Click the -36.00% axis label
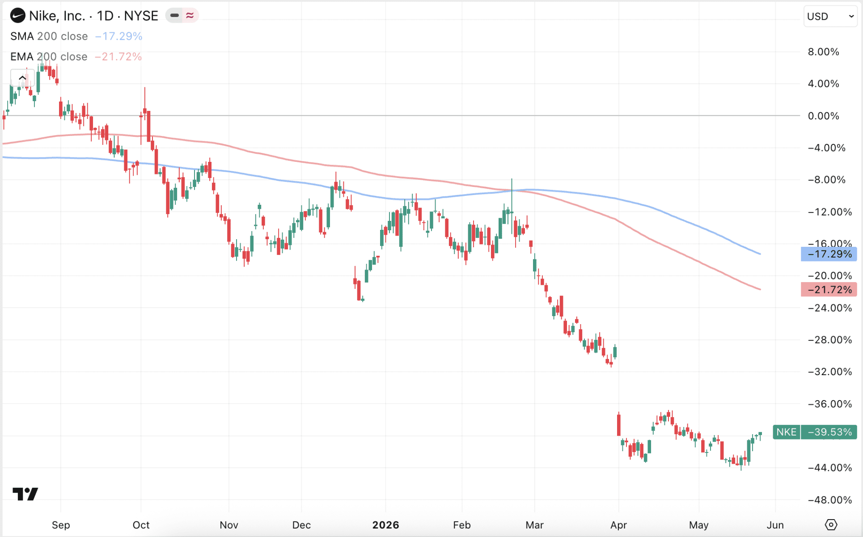This screenshot has height=537, width=863. click(x=829, y=404)
